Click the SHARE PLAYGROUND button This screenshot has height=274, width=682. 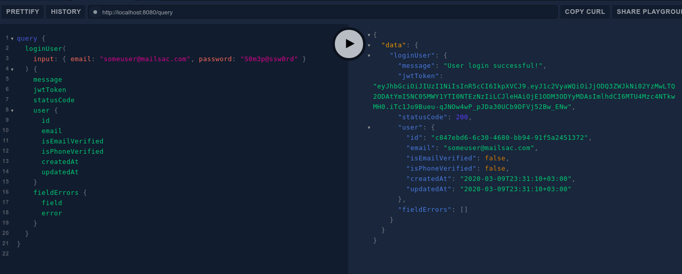pos(648,12)
